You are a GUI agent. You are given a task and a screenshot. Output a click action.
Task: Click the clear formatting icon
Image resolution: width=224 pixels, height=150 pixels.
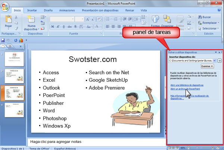coord(99,19)
